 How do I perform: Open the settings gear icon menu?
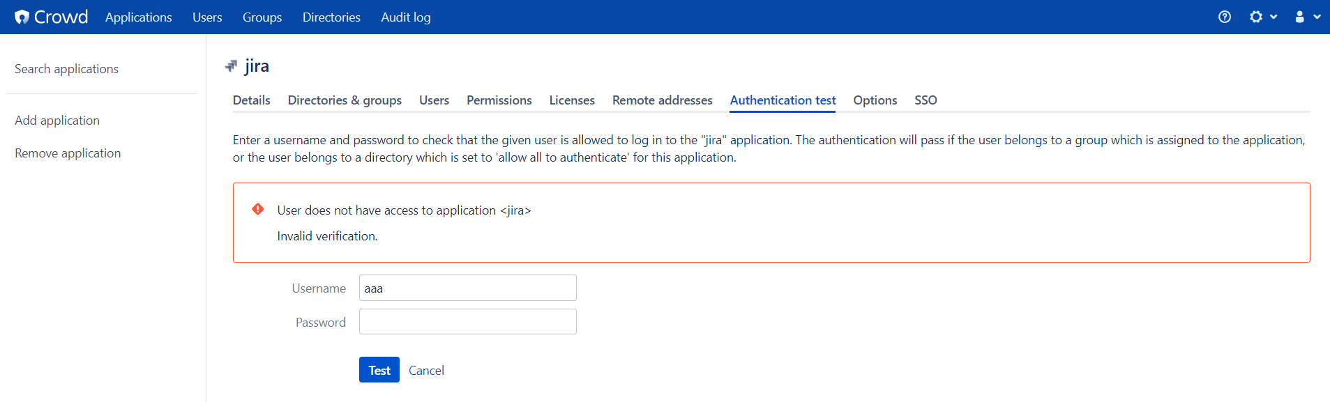1256,17
